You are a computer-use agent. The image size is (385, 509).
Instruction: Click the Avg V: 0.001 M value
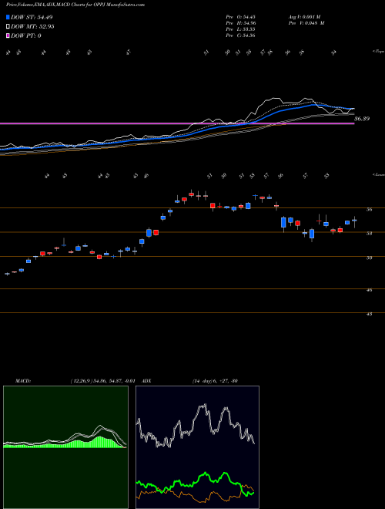(x=304, y=17)
